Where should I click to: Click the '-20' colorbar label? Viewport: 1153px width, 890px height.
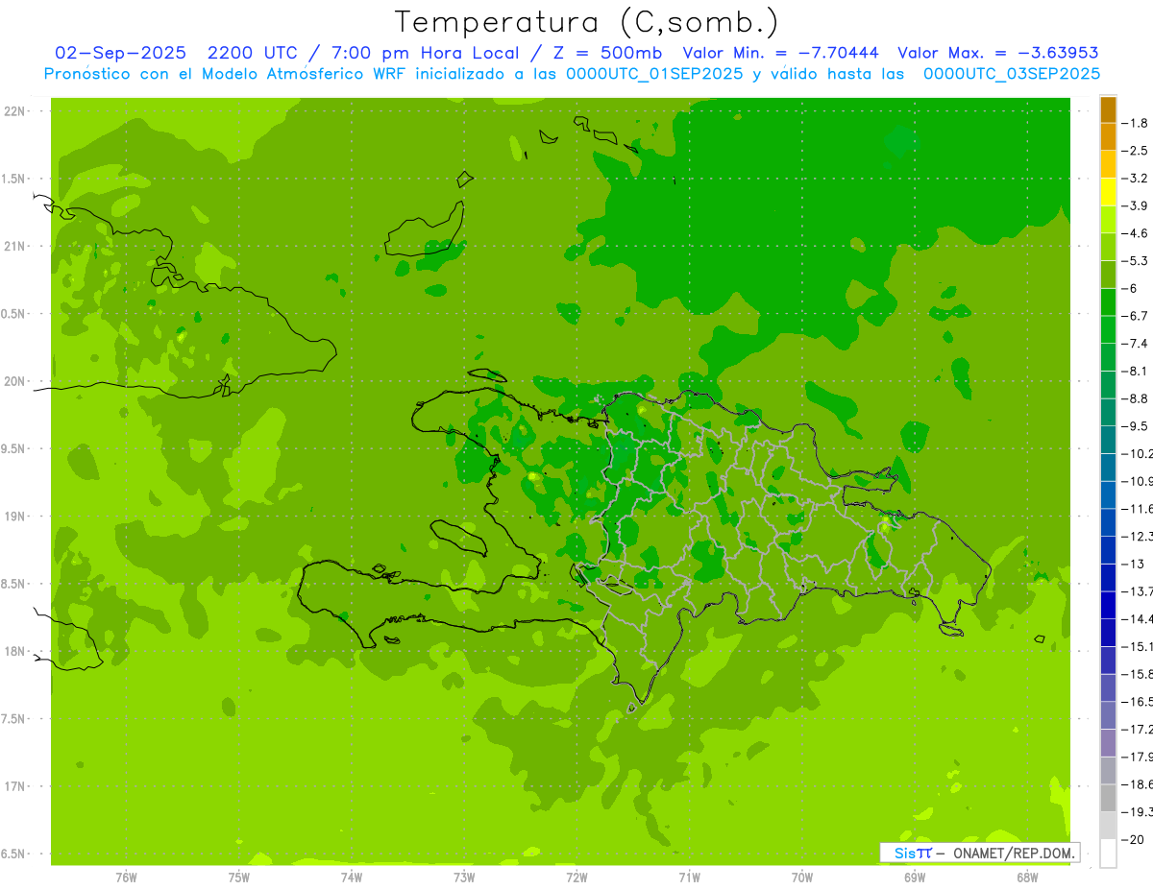1133,840
